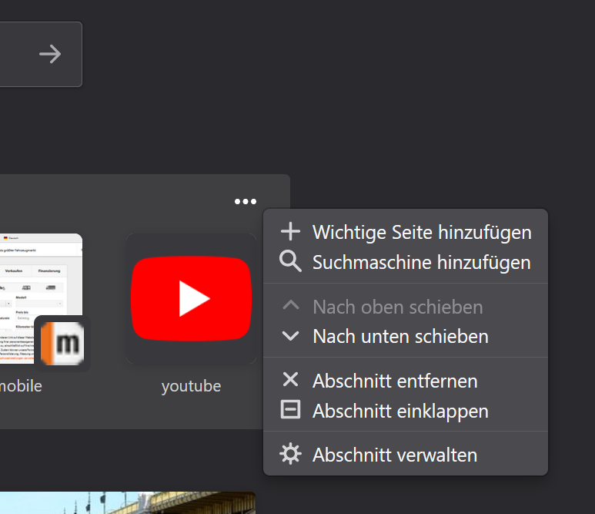Choose 'Abschnitt einklappen' menu item

[x=406, y=411]
